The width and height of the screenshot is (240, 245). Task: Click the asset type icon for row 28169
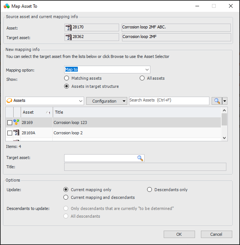pos(17,122)
